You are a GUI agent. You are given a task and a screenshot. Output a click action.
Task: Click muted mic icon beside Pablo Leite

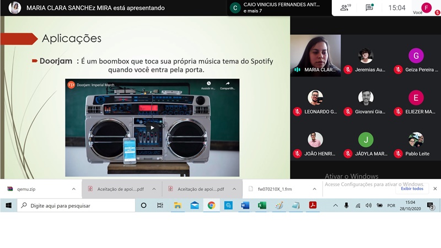[x=398, y=154]
